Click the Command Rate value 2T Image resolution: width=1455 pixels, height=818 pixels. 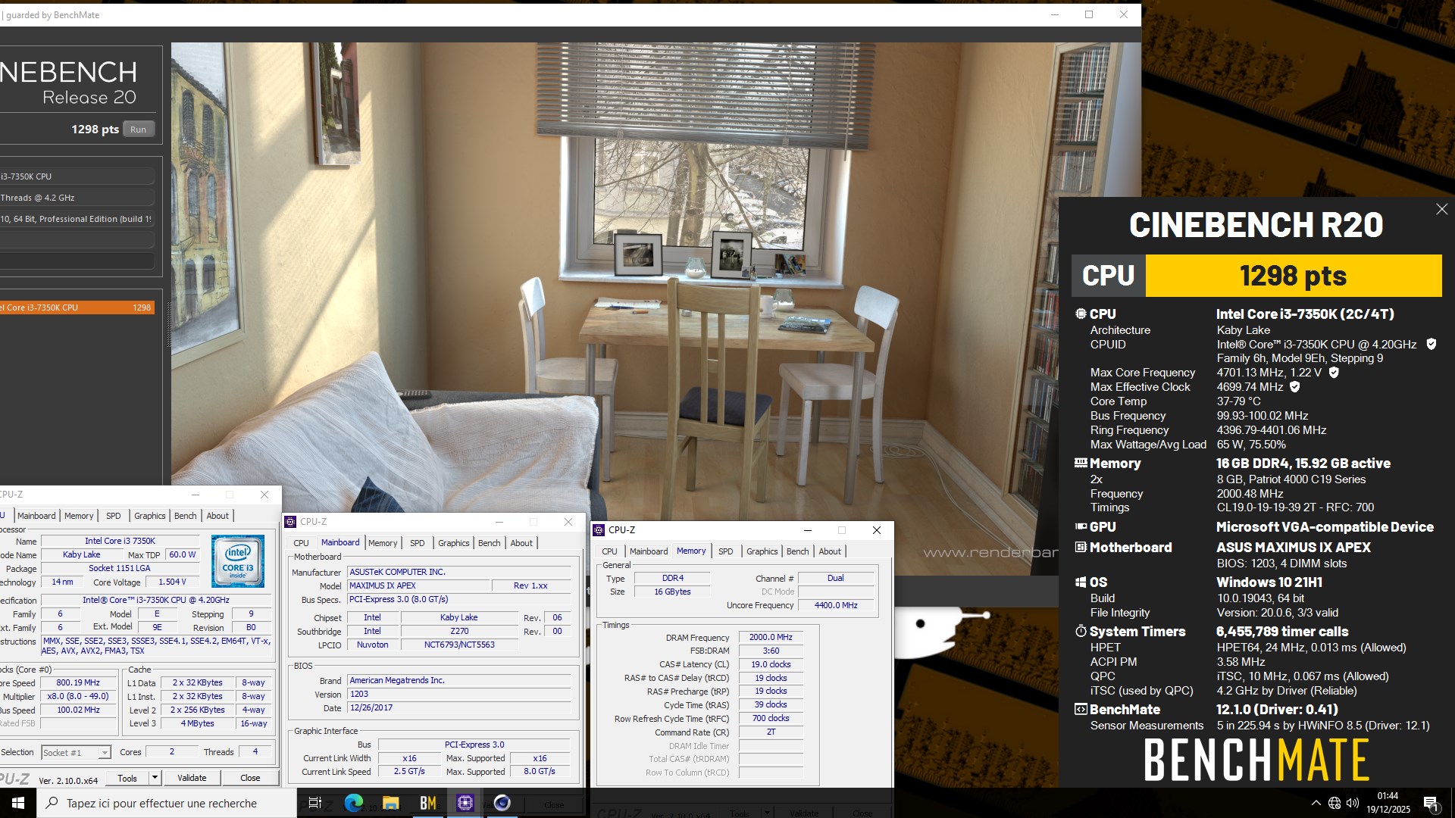[771, 732]
